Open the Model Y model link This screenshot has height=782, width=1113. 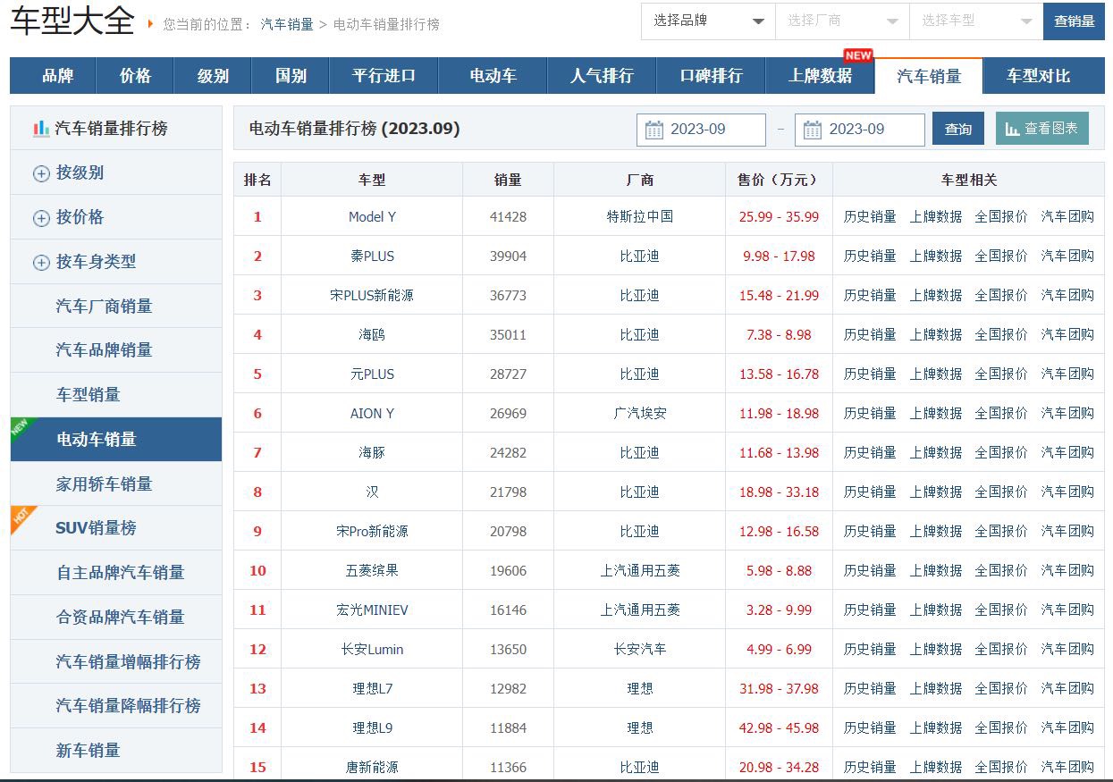click(372, 216)
